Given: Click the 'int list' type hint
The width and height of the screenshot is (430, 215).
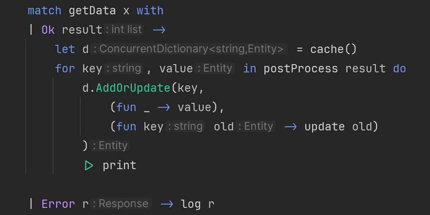Looking at the screenshot, I should coord(124,30).
